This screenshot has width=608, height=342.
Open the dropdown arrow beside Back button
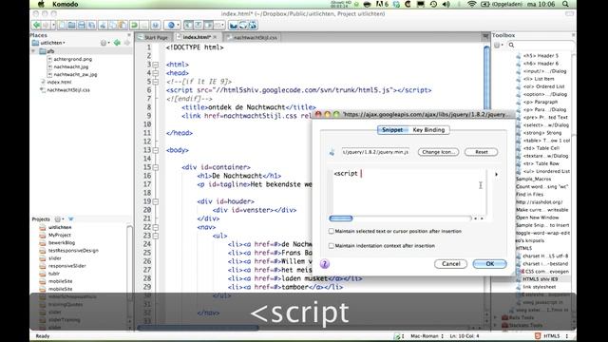click(x=53, y=26)
